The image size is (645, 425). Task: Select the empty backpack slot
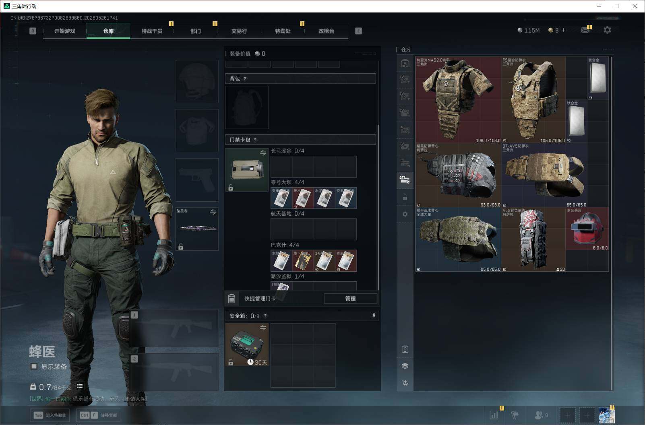coord(247,107)
